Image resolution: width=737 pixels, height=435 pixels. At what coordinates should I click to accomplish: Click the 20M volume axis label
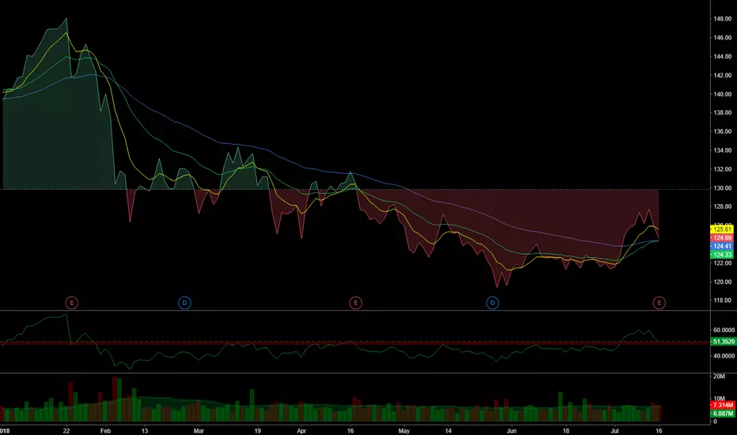click(719, 376)
